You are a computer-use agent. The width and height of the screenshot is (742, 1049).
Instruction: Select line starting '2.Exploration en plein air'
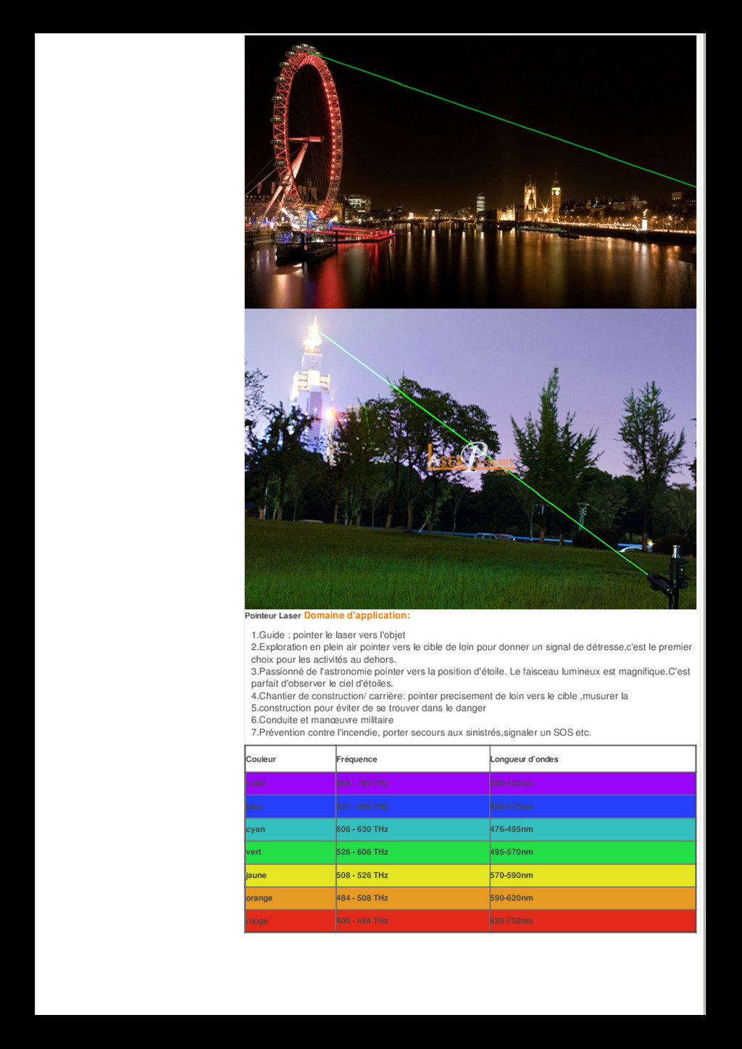coord(472,653)
